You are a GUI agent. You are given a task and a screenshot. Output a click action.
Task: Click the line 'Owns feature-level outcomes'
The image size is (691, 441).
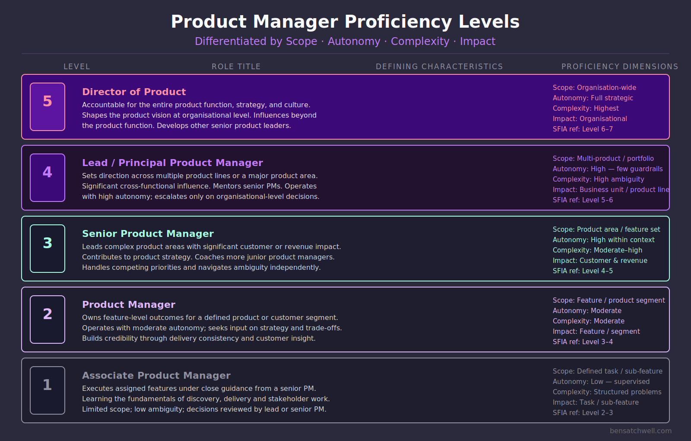click(x=210, y=318)
